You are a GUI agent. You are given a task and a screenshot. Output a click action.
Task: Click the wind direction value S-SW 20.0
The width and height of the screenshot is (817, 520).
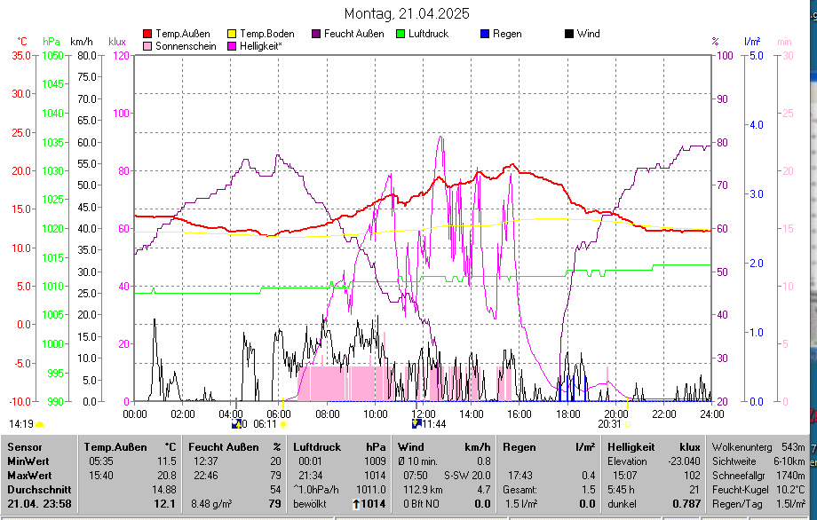click(467, 476)
